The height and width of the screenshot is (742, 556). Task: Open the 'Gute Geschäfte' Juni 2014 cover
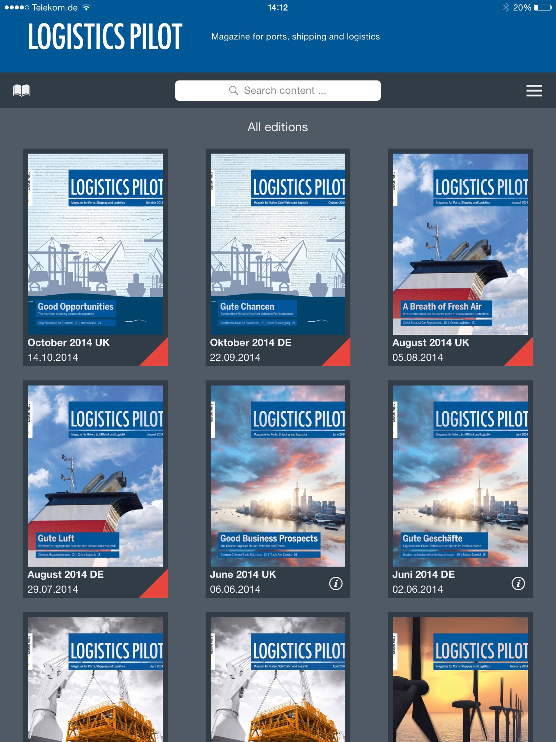coord(460,476)
